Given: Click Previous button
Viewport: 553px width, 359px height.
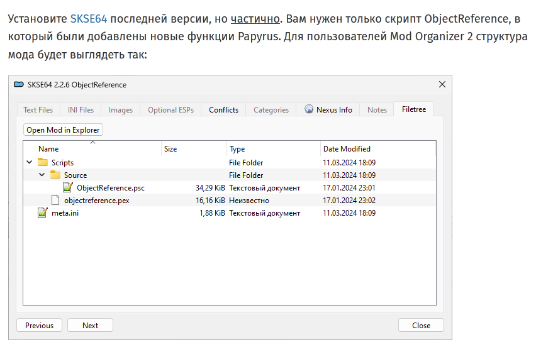Looking at the screenshot, I should (39, 326).
